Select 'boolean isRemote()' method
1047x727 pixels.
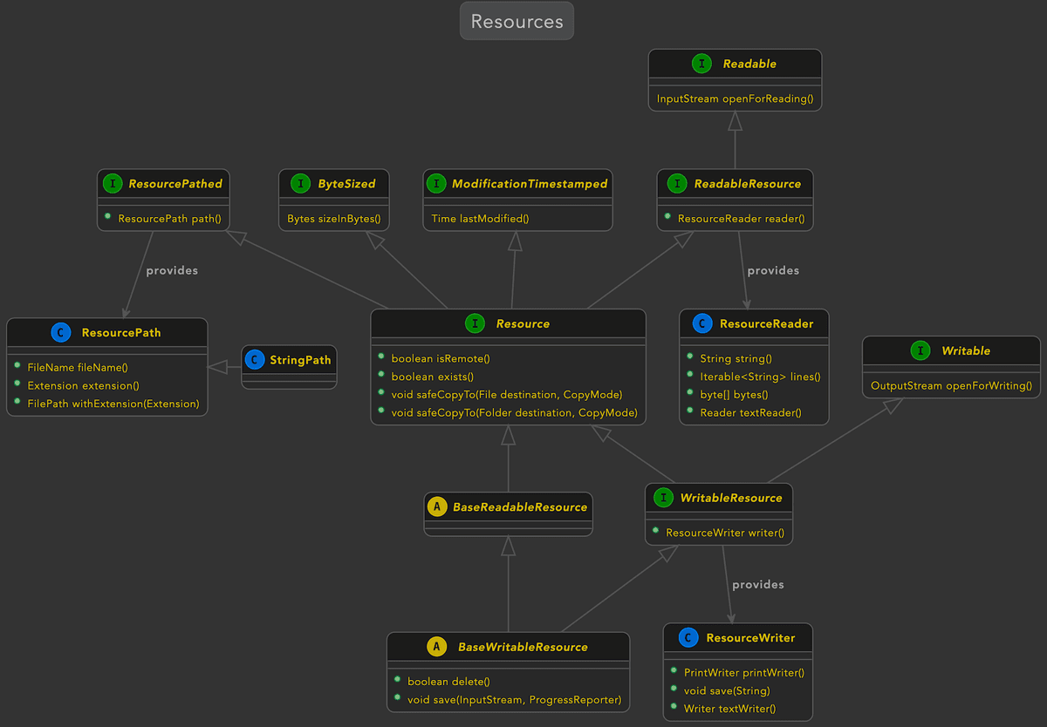441,358
